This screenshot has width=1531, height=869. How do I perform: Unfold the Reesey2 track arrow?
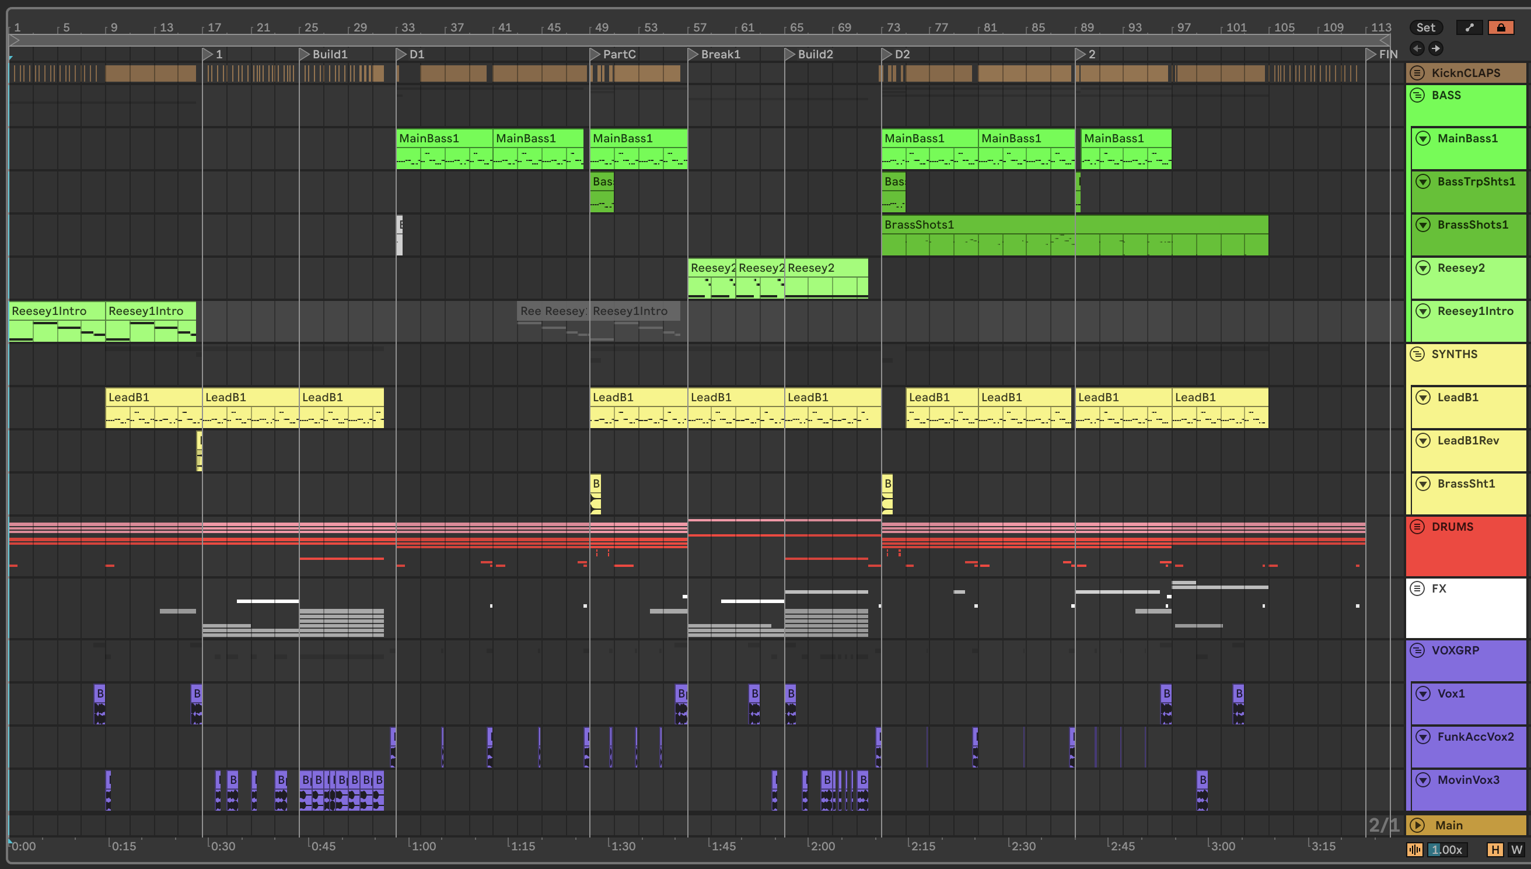pyautogui.click(x=1423, y=268)
